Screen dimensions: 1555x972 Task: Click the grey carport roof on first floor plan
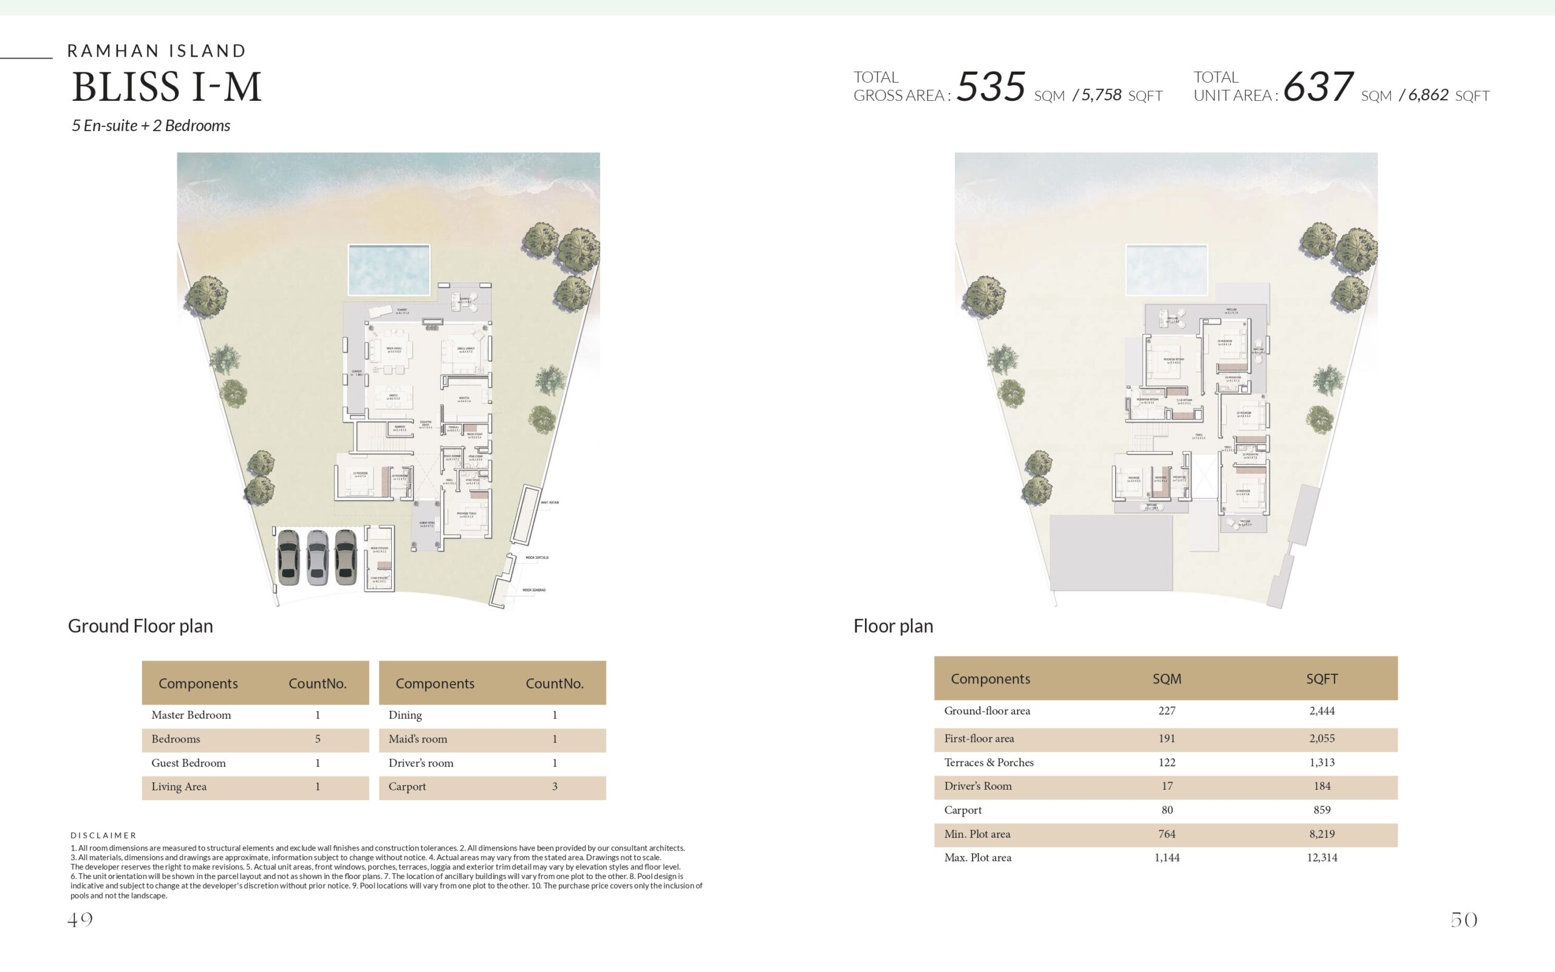[x=1110, y=552]
